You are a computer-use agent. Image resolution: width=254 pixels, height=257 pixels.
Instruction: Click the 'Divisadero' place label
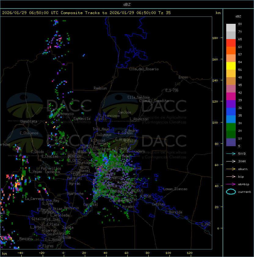(x=136, y=151)
